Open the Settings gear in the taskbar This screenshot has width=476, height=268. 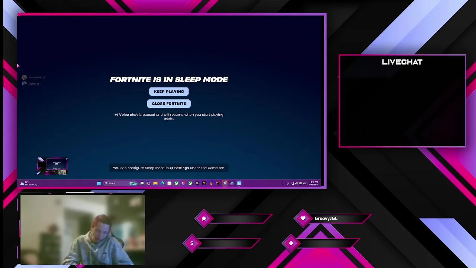click(232, 183)
